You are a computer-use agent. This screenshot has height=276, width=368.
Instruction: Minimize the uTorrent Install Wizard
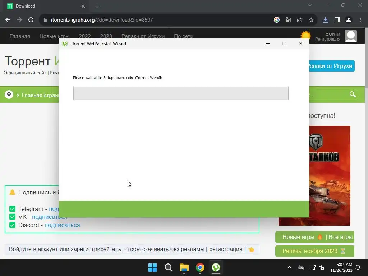click(268, 43)
